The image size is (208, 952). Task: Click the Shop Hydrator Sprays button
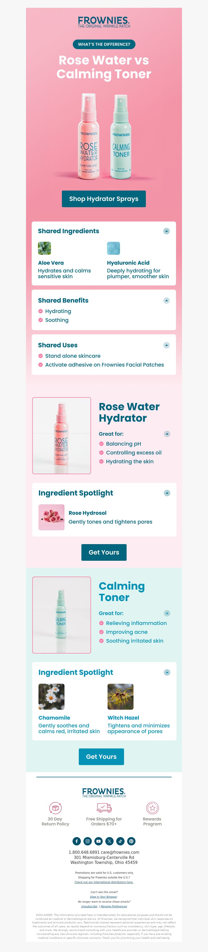click(104, 199)
